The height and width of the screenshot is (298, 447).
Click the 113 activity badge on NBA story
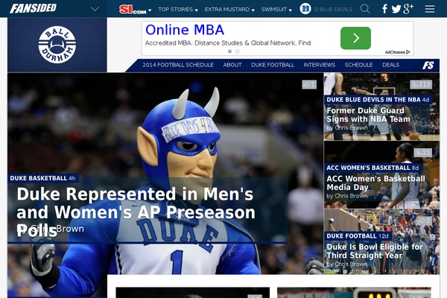click(421, 84)
